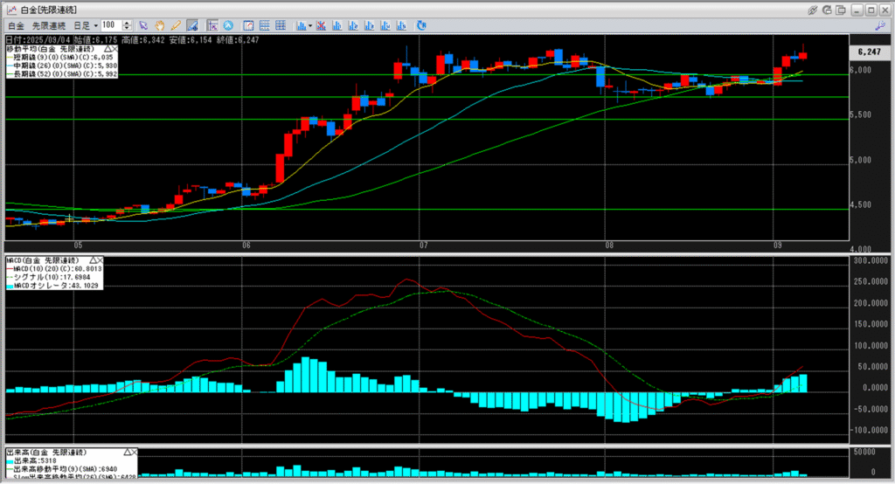Screen dimensions: 895x484
Task: Click the 短期線(9) SMA legend row
Action: 60,58
